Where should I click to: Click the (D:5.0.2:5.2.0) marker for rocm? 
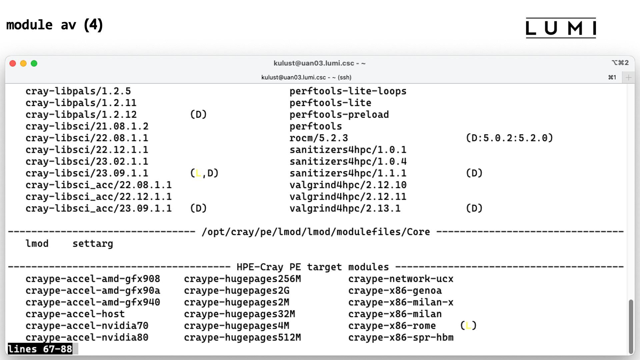509,138
